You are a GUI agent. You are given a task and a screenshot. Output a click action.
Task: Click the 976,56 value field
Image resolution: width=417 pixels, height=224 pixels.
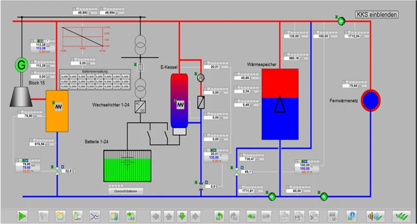click(42, 144)
